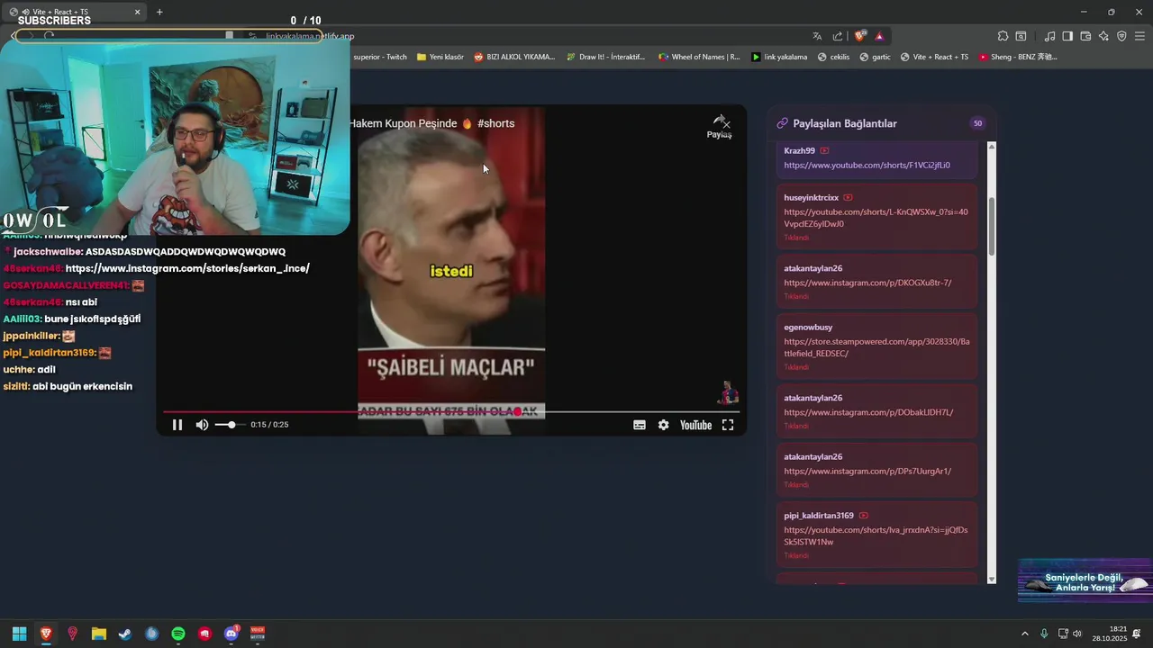Image resolution: width=1153 pixels, height=648 pixels.
Task: Open the video title Hakem Kupon Peşinde
Action: tap(431, 123)
